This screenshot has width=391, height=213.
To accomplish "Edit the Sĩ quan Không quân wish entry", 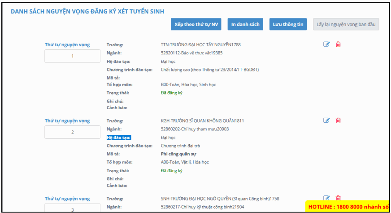I will pos(326,120).
